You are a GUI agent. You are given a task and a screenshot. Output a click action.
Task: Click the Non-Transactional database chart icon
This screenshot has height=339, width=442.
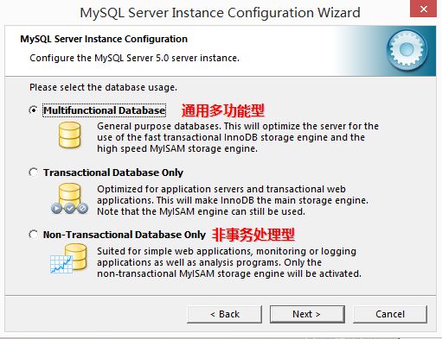tap(68, 259)
